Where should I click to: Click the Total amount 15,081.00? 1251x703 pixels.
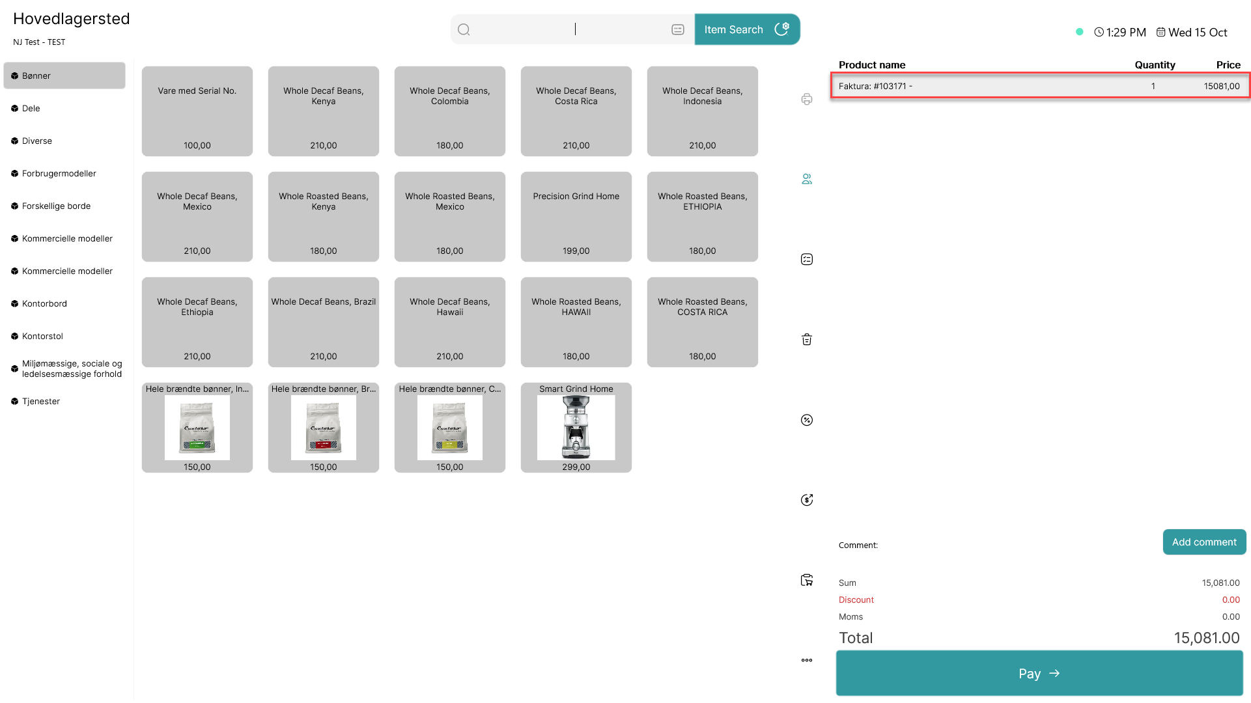click(1207, 638)
